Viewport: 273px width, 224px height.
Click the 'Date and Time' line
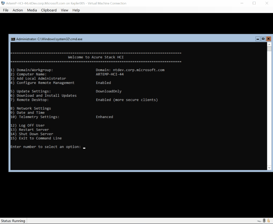click(27, 113)
